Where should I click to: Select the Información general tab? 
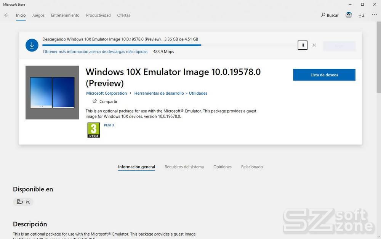click(136, 167)
